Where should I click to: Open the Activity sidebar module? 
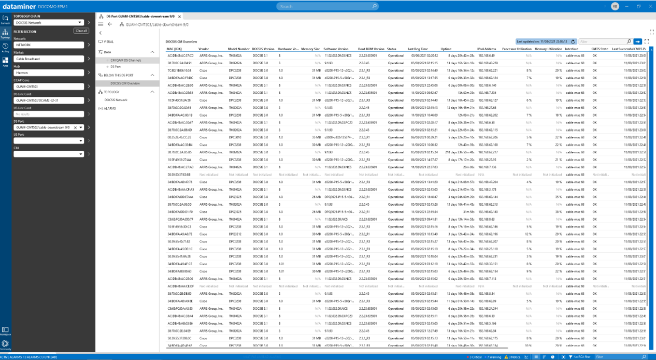click(x=5, y=48)
